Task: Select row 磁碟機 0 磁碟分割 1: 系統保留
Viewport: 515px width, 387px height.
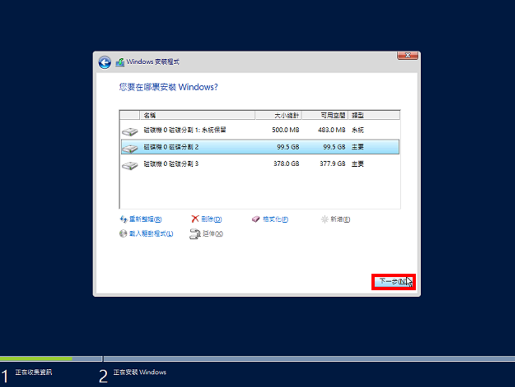Action: click(260, 130)
